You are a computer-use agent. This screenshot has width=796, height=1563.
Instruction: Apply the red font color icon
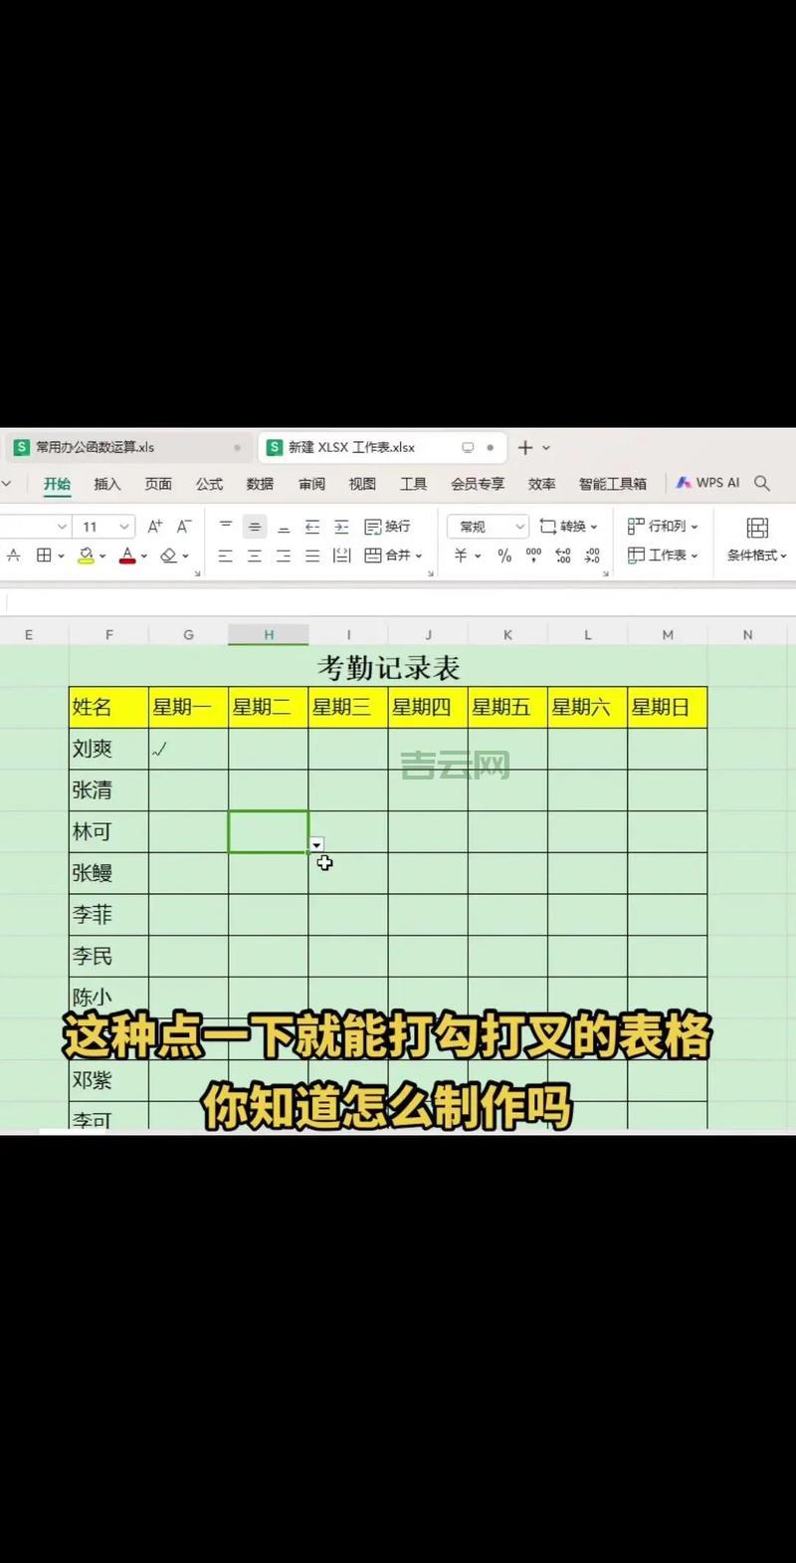(127, 556)
